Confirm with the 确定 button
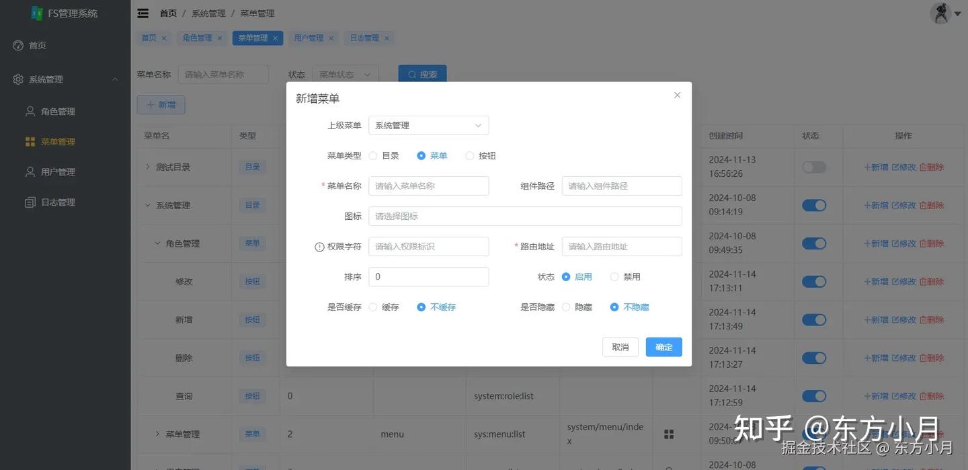 tap(663, 347)
